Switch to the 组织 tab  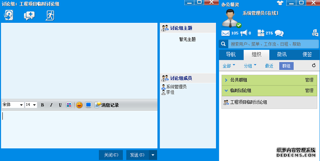point(256,55)
